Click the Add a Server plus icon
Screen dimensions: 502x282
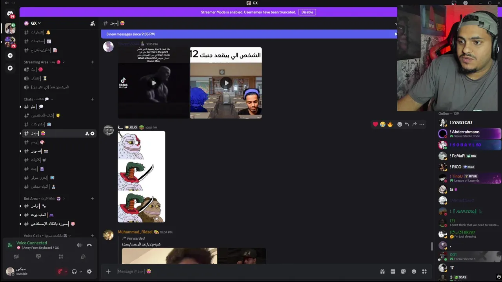click(10, 56)
